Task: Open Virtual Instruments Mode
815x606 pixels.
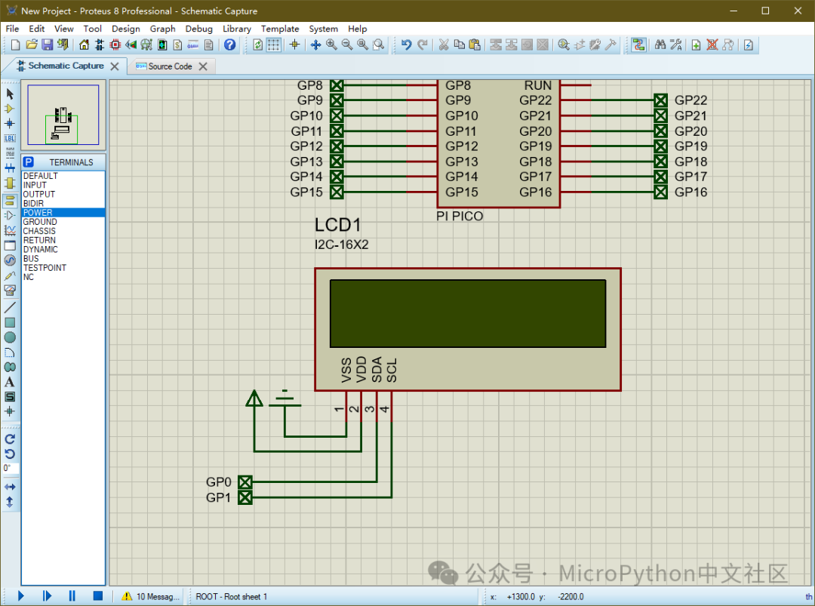Action: pos(10,291)
